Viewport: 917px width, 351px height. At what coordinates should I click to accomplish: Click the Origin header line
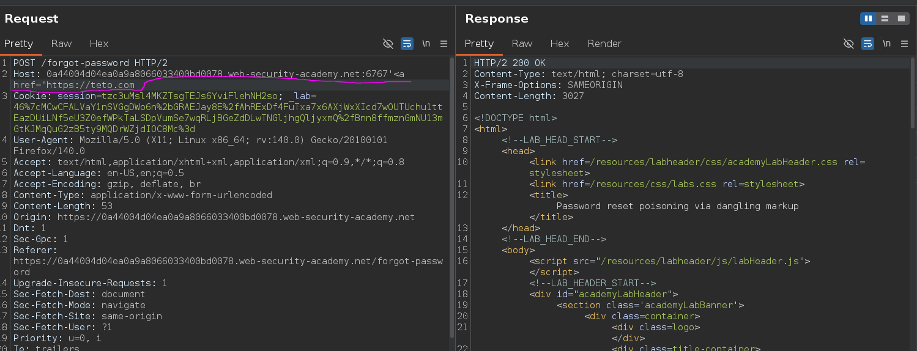click(214, 217)
